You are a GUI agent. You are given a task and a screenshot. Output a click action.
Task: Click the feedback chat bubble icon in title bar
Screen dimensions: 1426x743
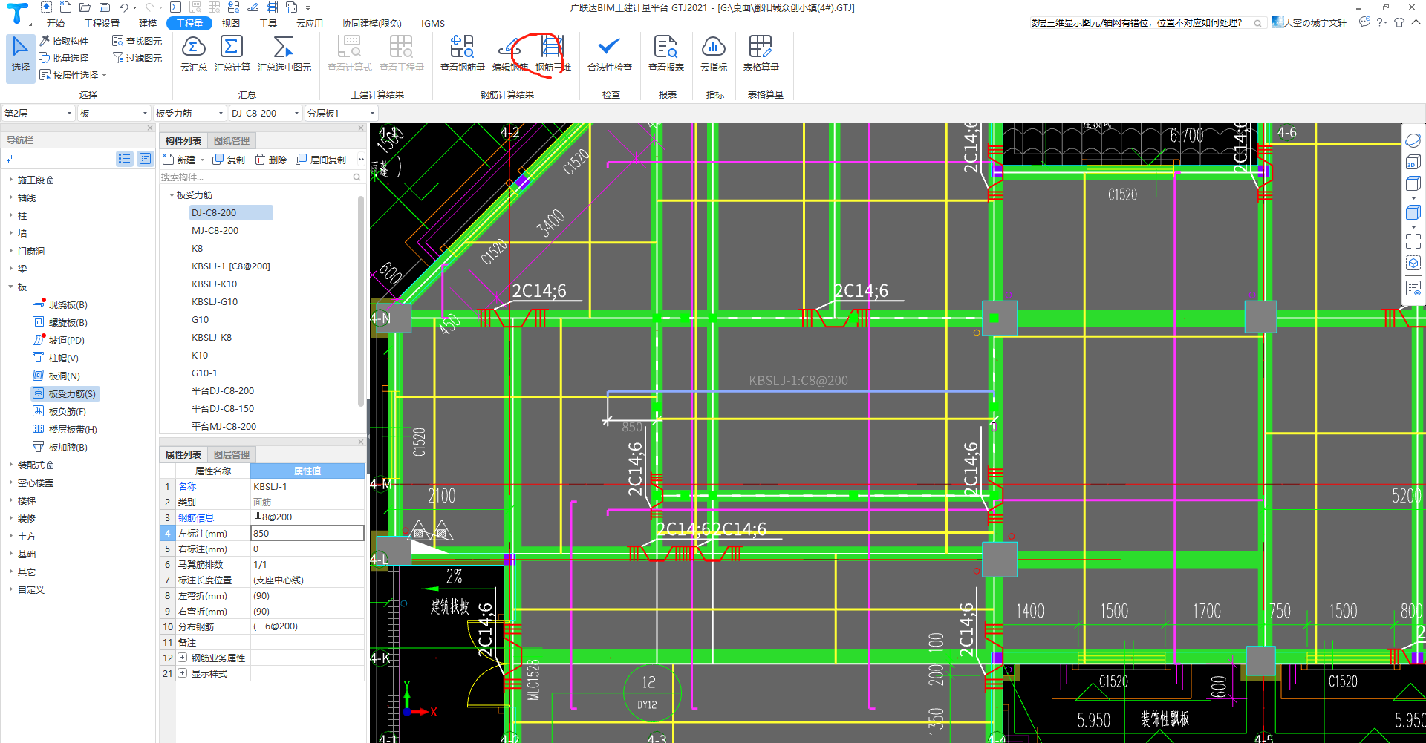(x=1364, y=22)
